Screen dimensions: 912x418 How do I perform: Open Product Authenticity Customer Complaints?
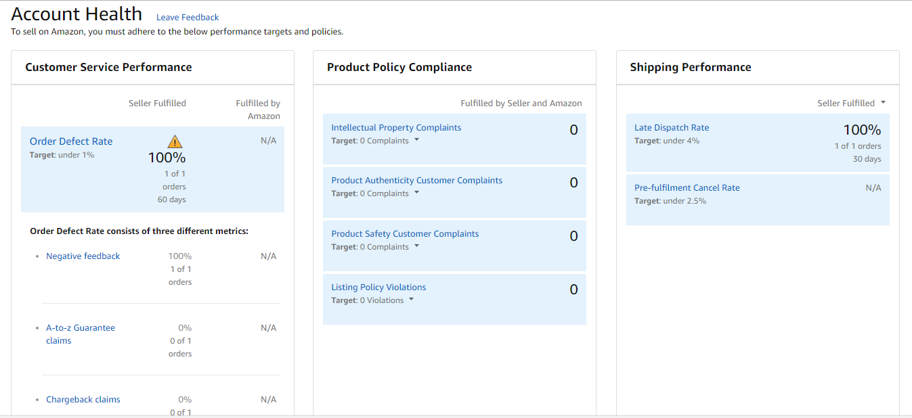coord(416,181)
